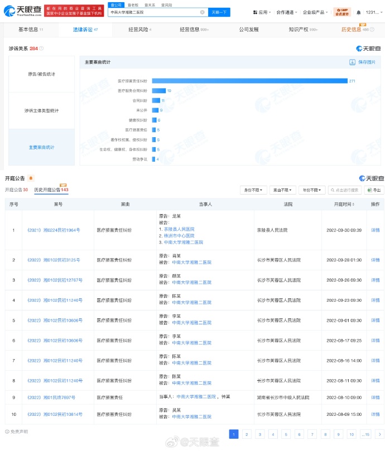This screenshot has width=385, height=451.
Task: Switch to 公司发展 tab
Action: pyautogui.click(x=249, y=30)
